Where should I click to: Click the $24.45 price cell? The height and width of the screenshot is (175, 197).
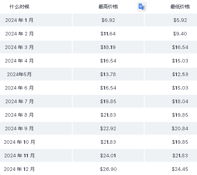[180, 169]
